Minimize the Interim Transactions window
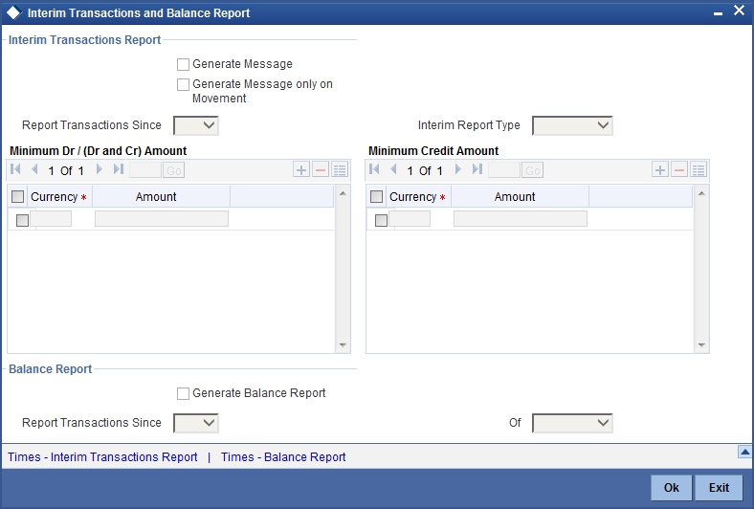The width and height of the screenshot is (754, 509). tap(718, 13)
